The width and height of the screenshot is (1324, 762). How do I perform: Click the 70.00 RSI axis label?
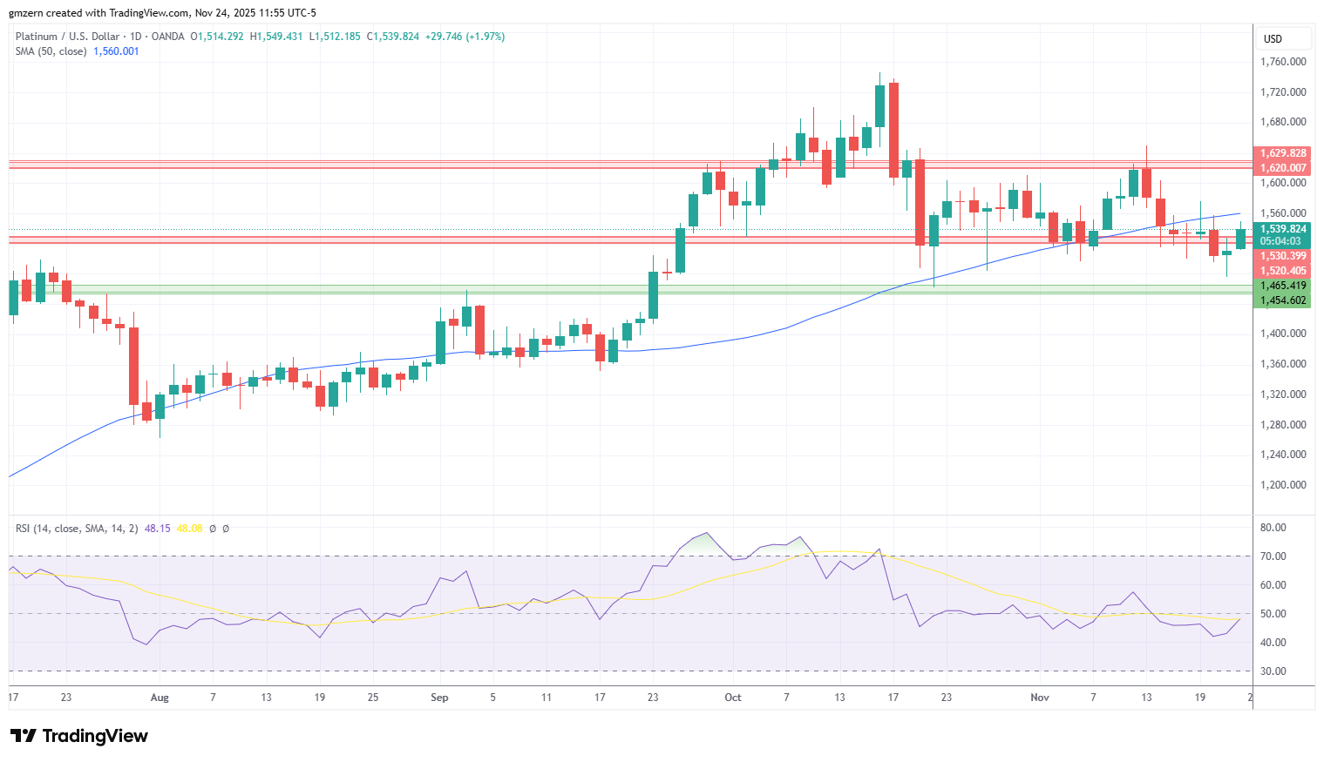coord(1273,556)
